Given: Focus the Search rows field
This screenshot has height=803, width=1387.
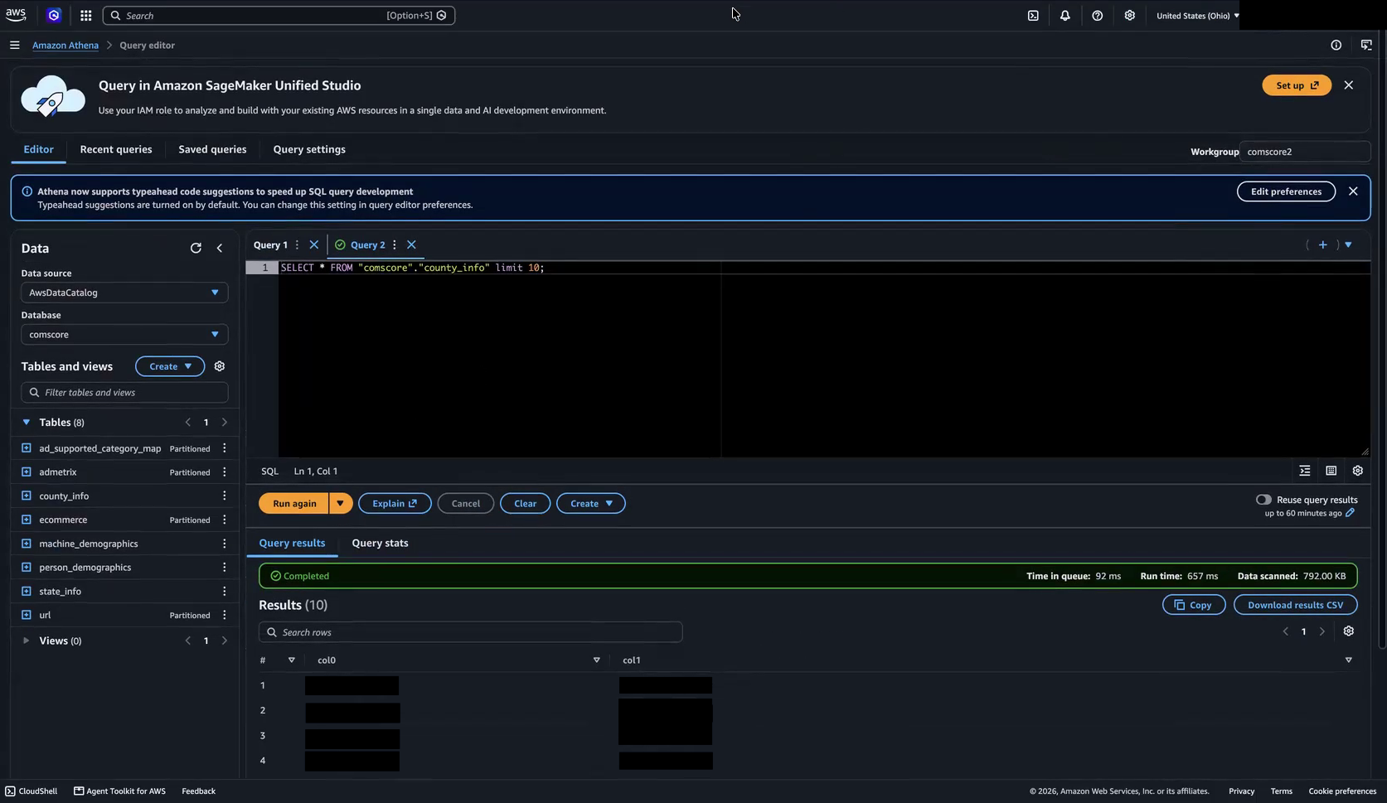Looking at the screenshot, I should pyautogui.click(x=470, y=632).
